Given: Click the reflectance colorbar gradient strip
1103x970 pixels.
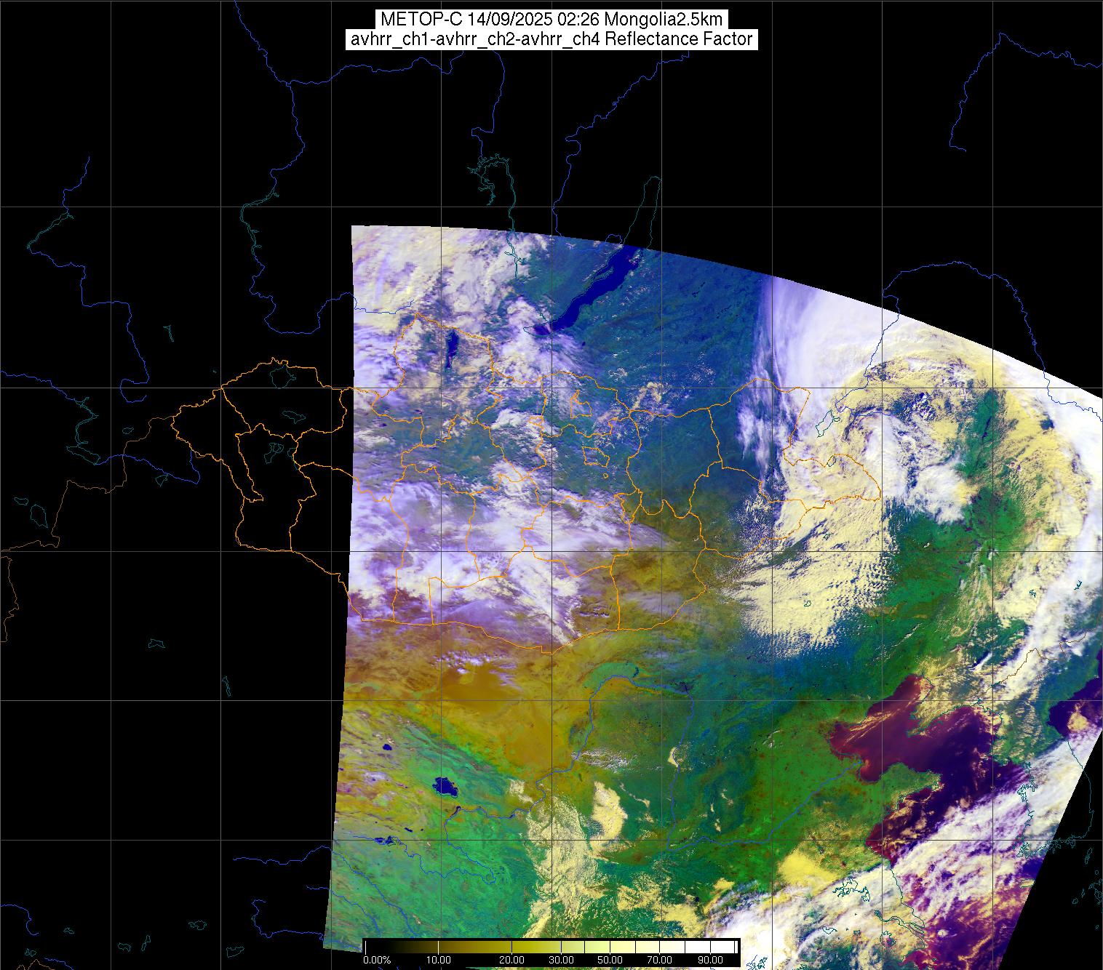Looking at the screenshot, I should (x=551, y=947).
